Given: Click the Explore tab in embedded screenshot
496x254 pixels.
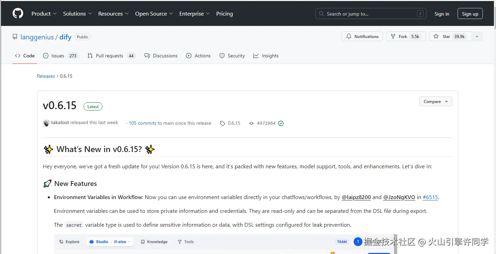Looking at the screenshot, I should coord(69,242).
